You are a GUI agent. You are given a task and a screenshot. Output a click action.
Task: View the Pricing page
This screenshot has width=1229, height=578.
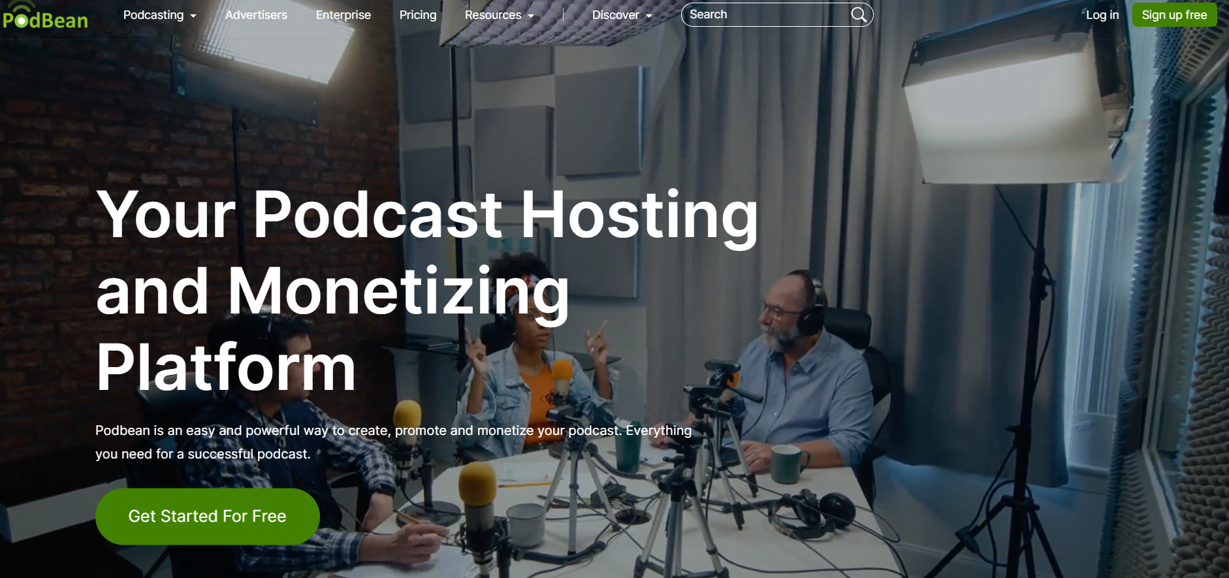pos(418,15)
